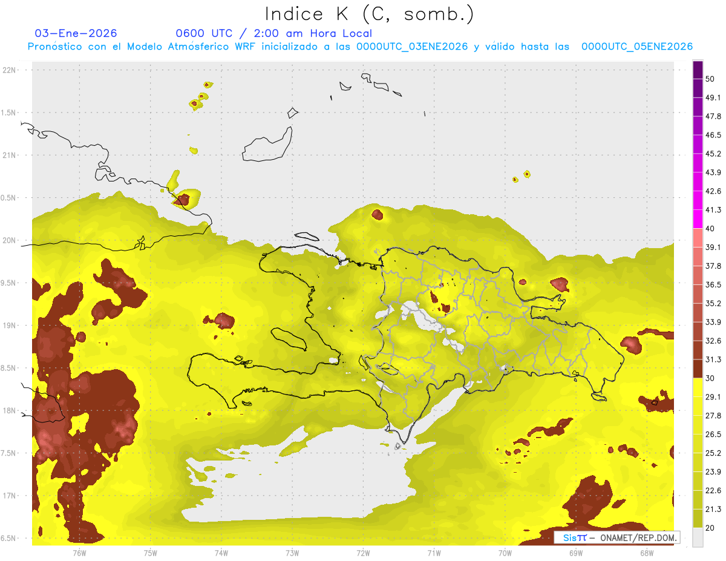Click the "20" value at the color scale bottom
The width and height of the screenshot is (726, 561).
711,528
